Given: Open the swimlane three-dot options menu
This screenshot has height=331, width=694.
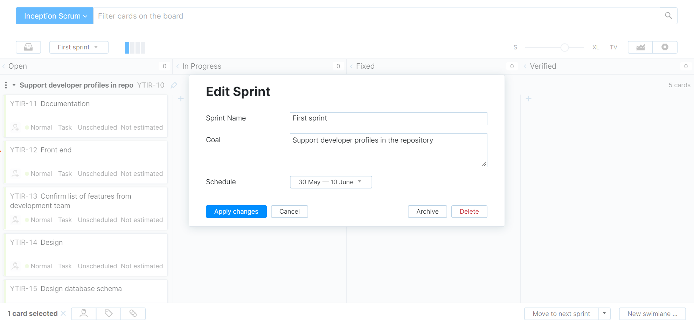Looking at the screenshot, I should [x=6, y=85].
